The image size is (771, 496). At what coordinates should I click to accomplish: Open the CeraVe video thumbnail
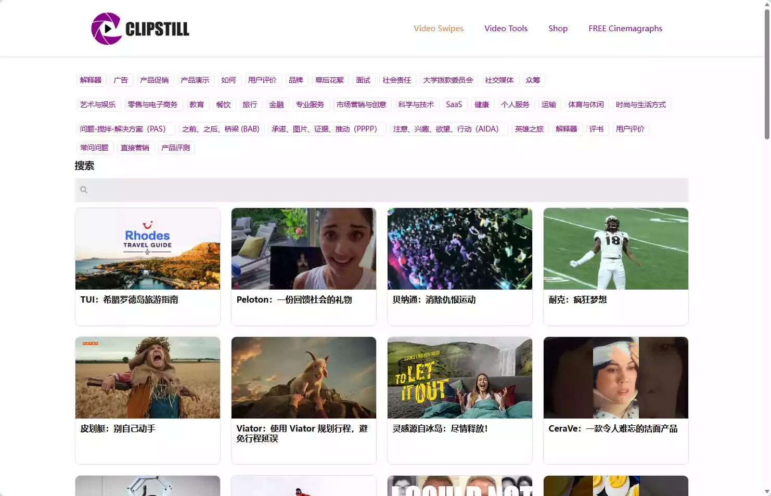click(616, 377)
